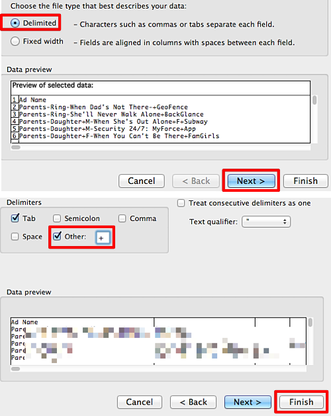The height and width of the screenshot is (416, 331).
Task: Enable the Comma delimiter checkbox
Action: pyautogui.click(x=122, y=219)
